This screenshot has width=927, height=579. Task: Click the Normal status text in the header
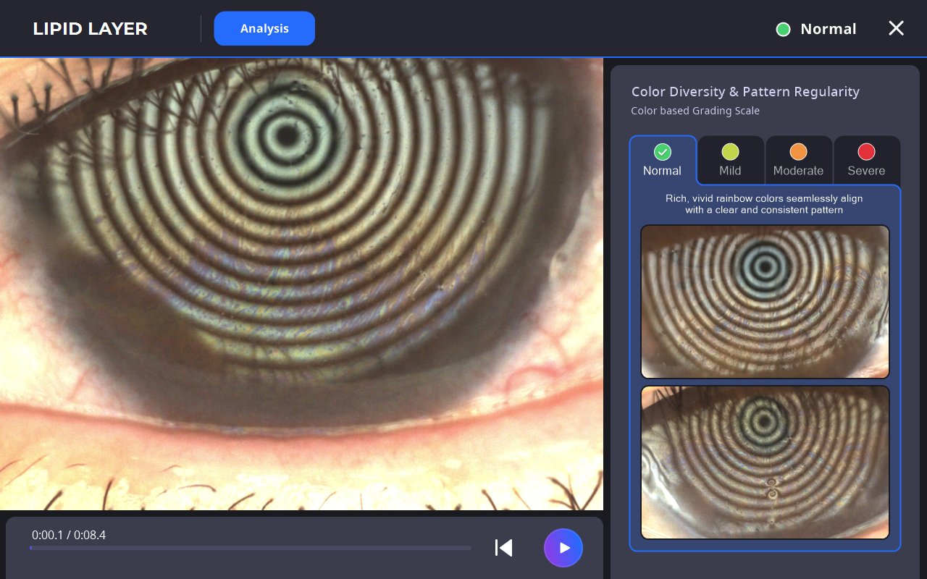point(828,29)
